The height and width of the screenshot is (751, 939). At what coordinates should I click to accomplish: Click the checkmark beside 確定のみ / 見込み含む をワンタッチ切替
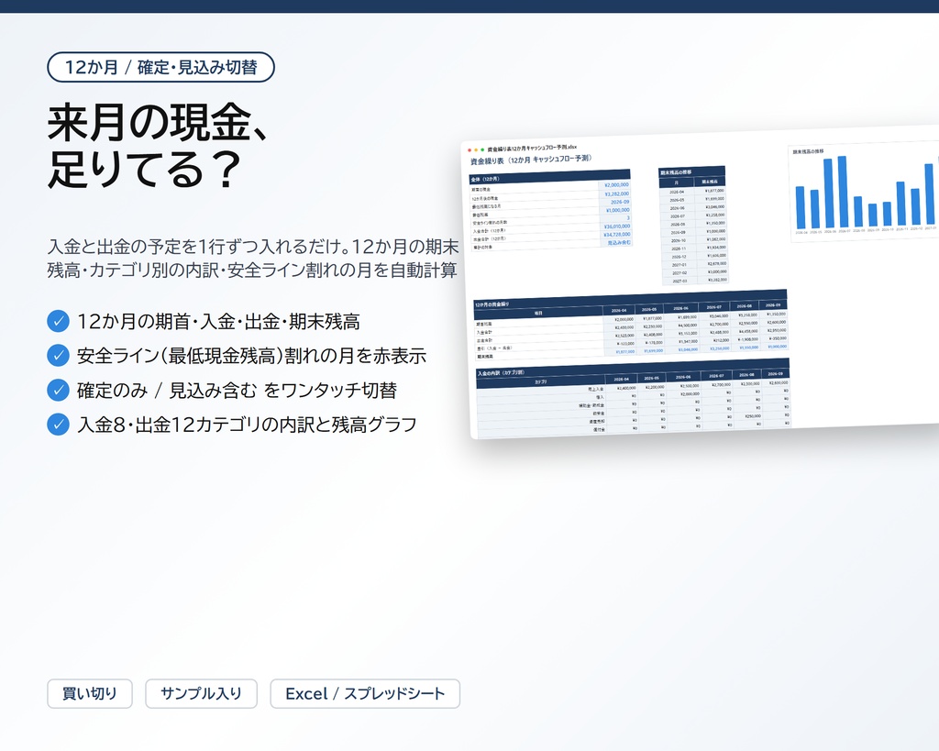(x=58, y=390)
